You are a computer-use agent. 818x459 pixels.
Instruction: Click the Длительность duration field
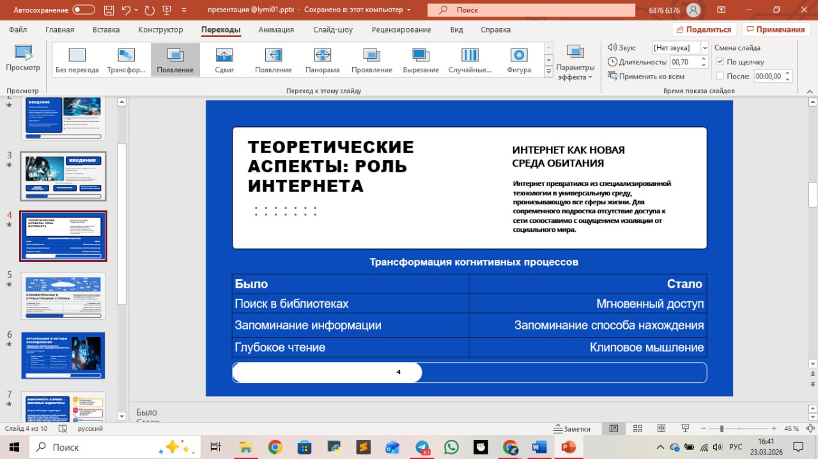click(x=684, y=62)
